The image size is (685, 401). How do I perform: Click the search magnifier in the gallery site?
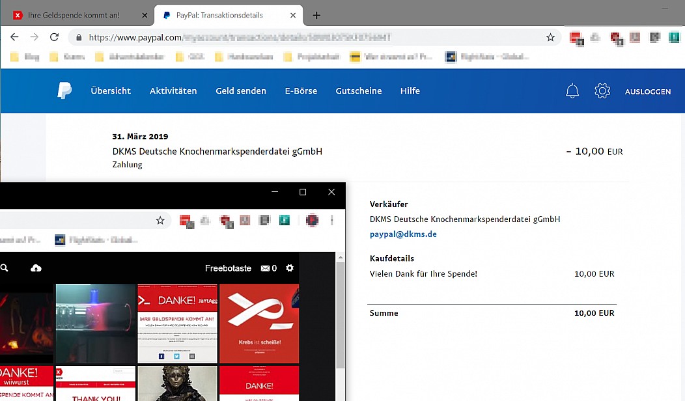point(5,268)
